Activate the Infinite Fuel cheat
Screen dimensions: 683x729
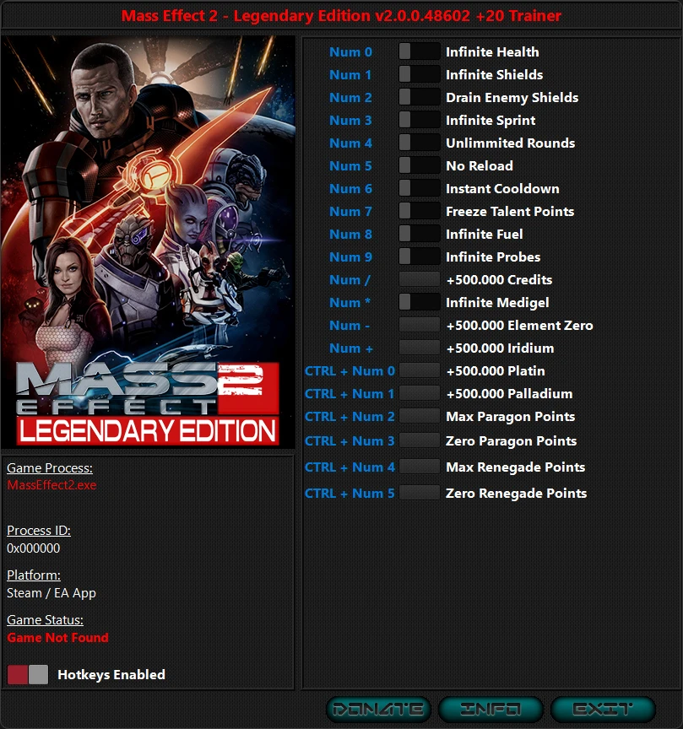coord(420,234)
